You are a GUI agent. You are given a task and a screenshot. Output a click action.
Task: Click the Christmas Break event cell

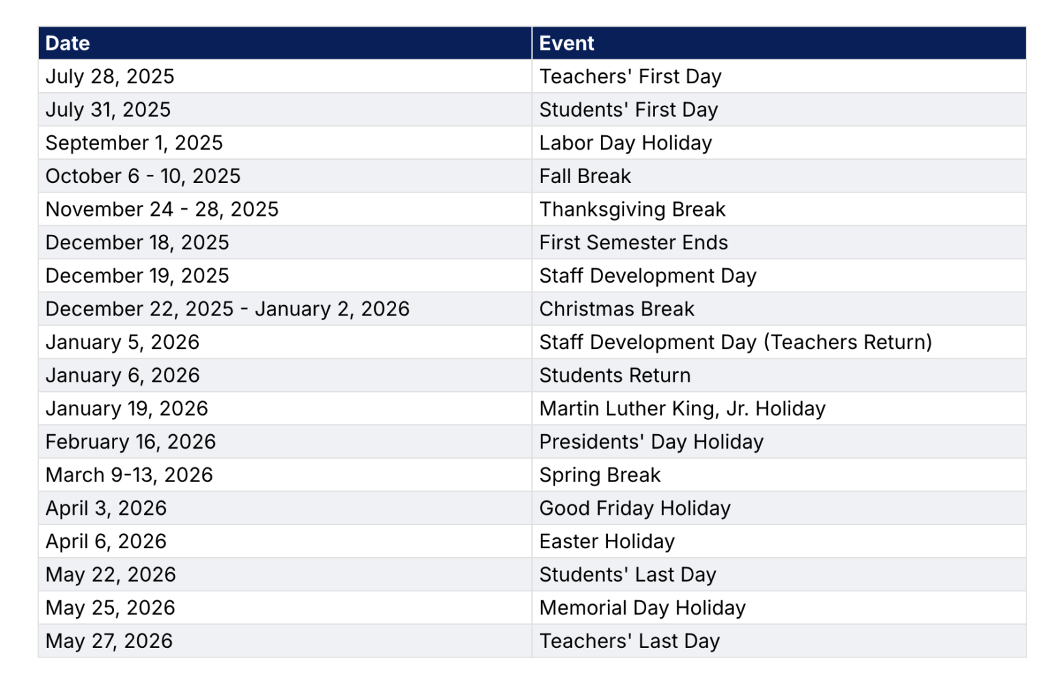coord(779,309)
